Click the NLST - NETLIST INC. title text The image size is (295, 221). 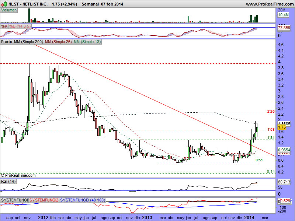pyautogui.click(x=28, y=4)
